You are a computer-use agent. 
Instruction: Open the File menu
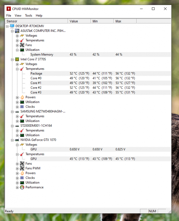[x=9, y=16]
